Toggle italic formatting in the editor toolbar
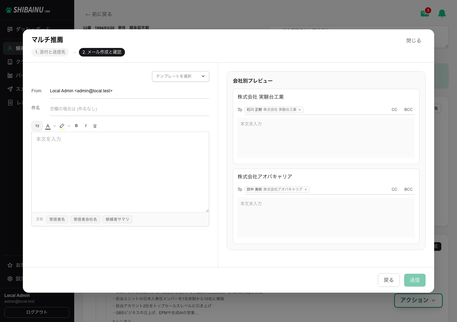 pyautogui.click(x=86, y=126)
